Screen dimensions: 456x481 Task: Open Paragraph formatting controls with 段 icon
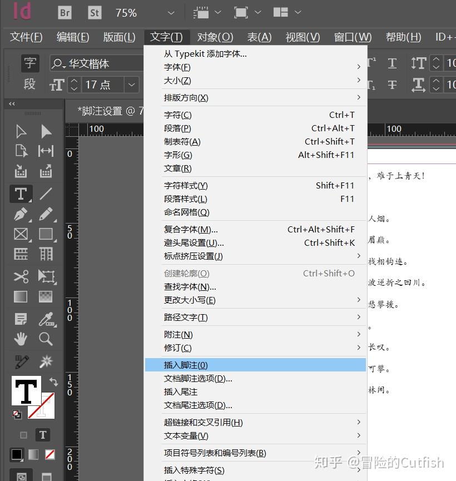(29, 85)
